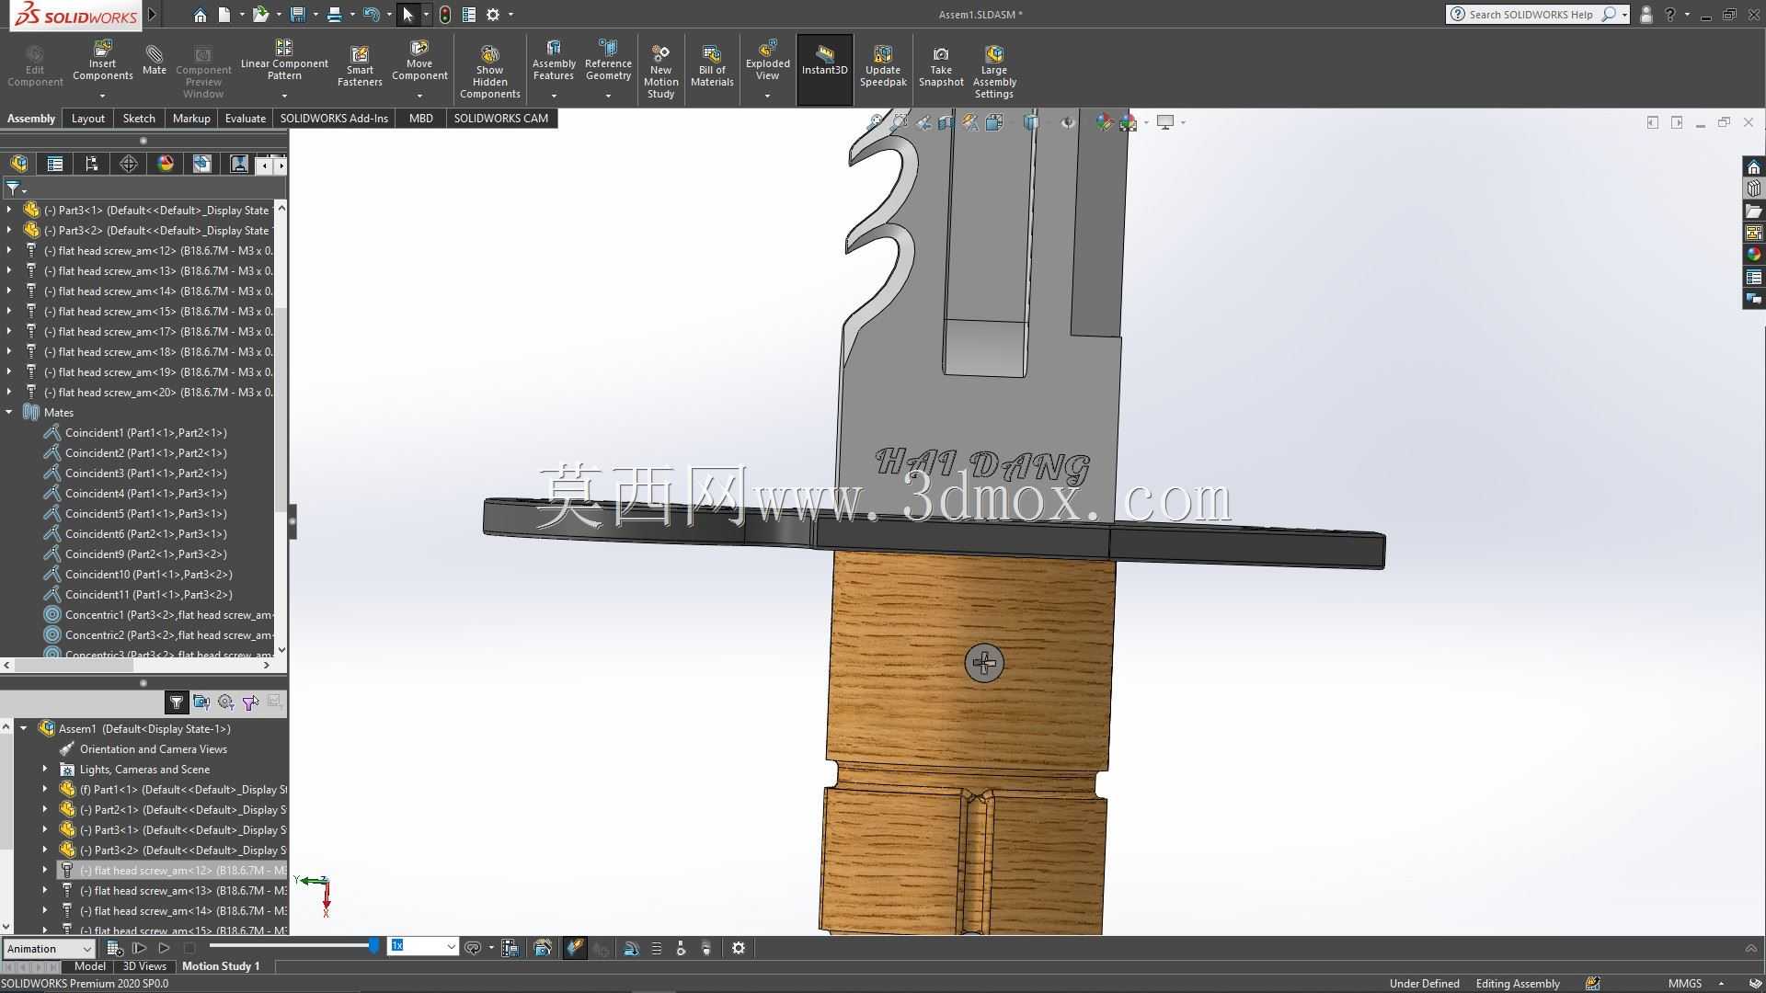Open the MBD tab

[x=421, y=119]
